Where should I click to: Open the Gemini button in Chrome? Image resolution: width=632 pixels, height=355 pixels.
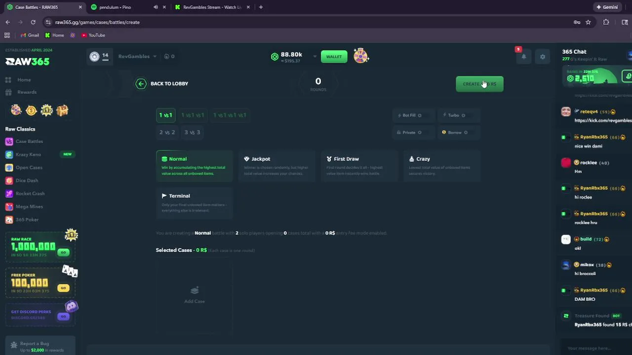[607, 7]
